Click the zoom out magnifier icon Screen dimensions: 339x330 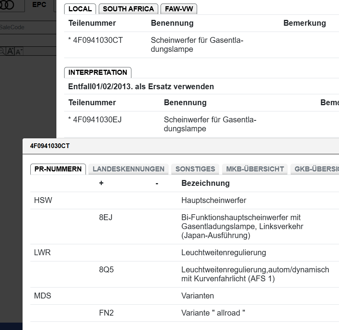[2, 51]
